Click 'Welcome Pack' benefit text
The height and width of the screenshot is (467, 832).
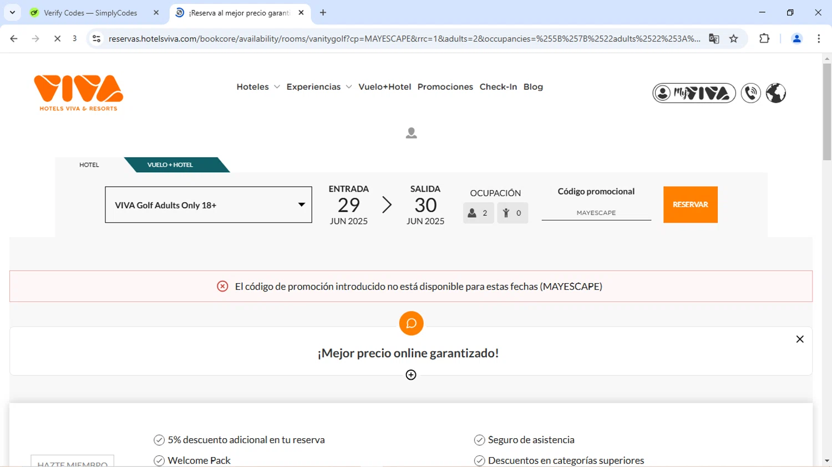(x=199, y=460)
